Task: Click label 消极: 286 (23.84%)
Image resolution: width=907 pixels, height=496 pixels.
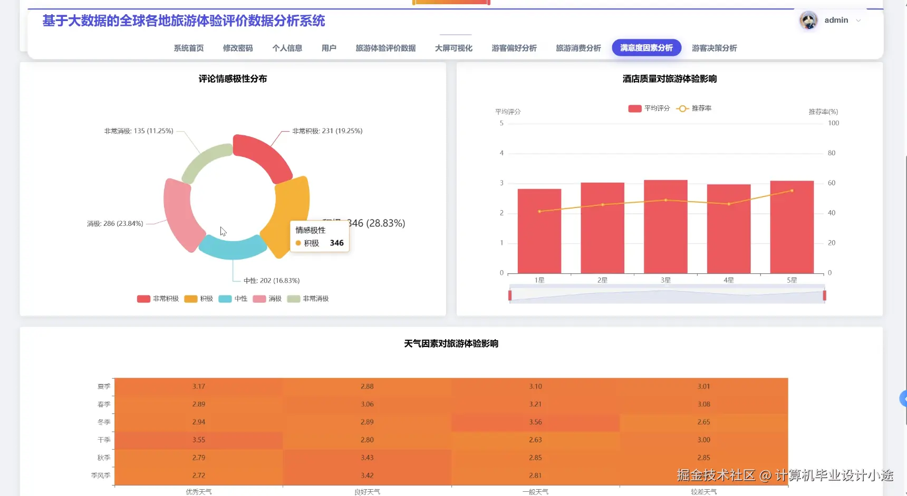Action: 115,224
